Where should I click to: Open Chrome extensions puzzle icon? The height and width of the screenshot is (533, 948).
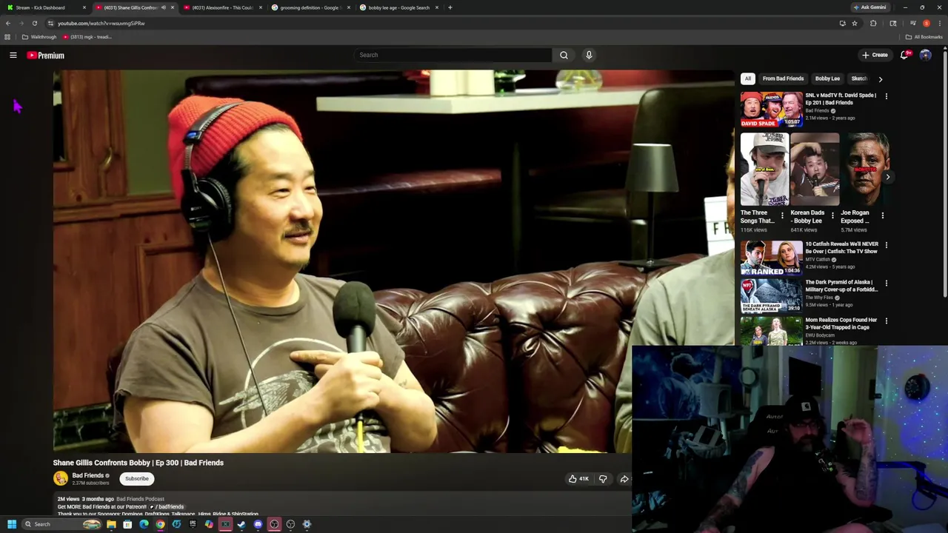point(873,23)
